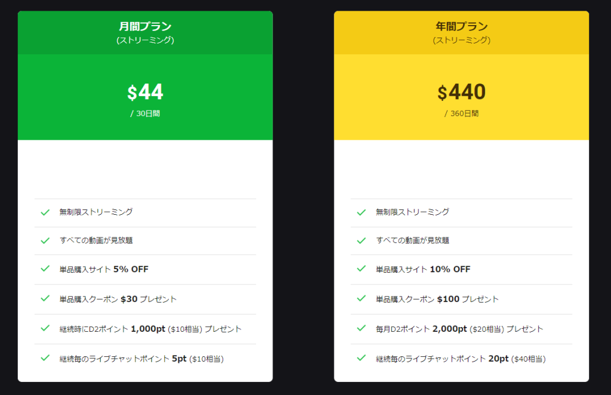The width and height of the screenshot is (611, 395).
Task: Click the checkmark next to $100 coupon
Action: 361,298
